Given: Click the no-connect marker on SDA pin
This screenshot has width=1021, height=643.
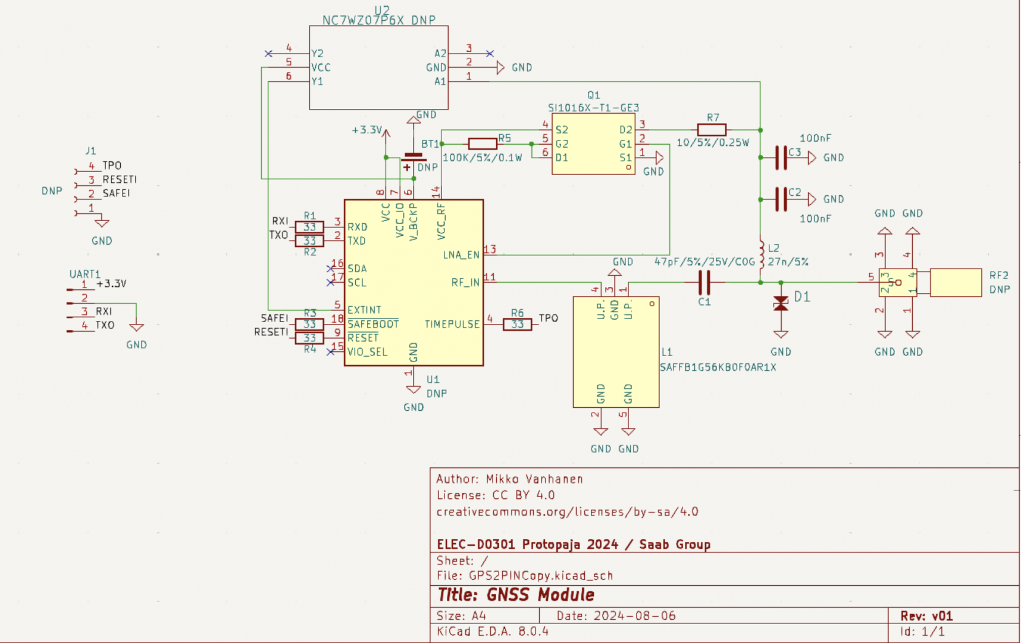Looking at the screenshot, I should point(330,269).
